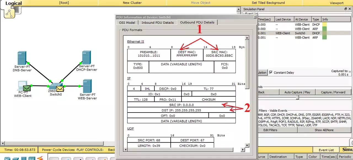
Task: Close the Simulation Panel
Action: 350,9
